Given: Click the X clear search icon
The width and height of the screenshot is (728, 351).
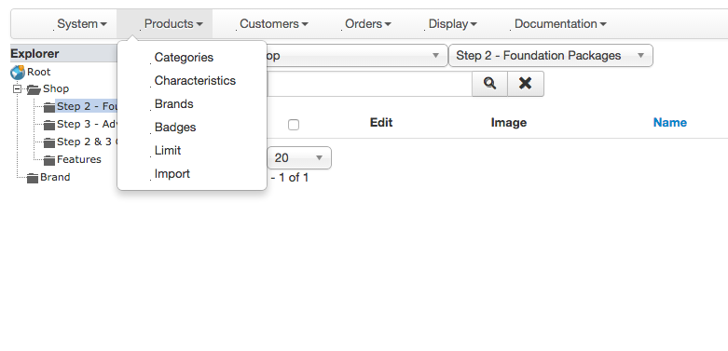Looking at the screenshot, I should point(526,84).
